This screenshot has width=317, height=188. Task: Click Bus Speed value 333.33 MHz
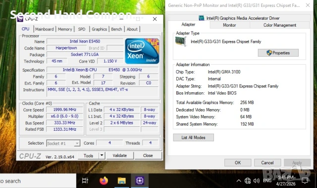tap(65, 123)
